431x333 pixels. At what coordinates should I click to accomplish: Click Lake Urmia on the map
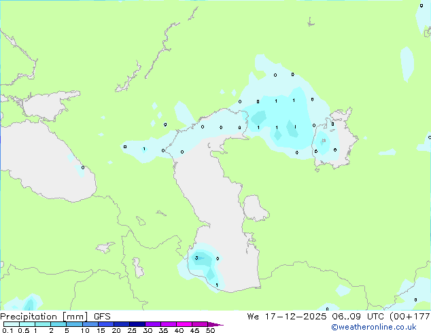pos(138,268)
